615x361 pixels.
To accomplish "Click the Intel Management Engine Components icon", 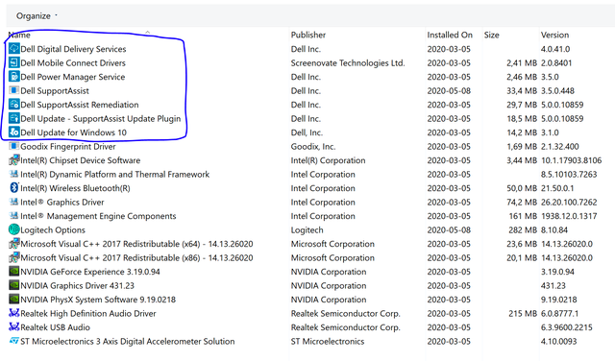I will pyautogui.click(x=13, y=216).
